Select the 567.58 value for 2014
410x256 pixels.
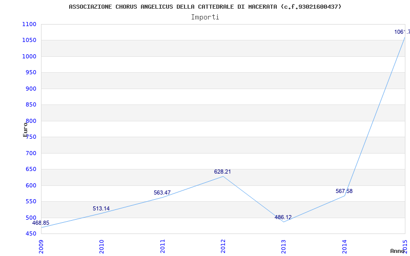[x=344, y=191]
